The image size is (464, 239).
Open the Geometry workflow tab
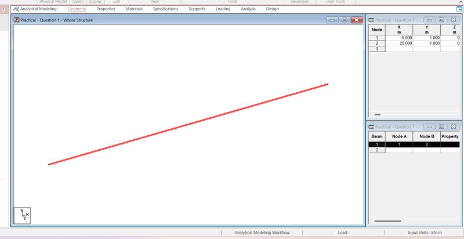pyautogui.click(x=77, y=9)
